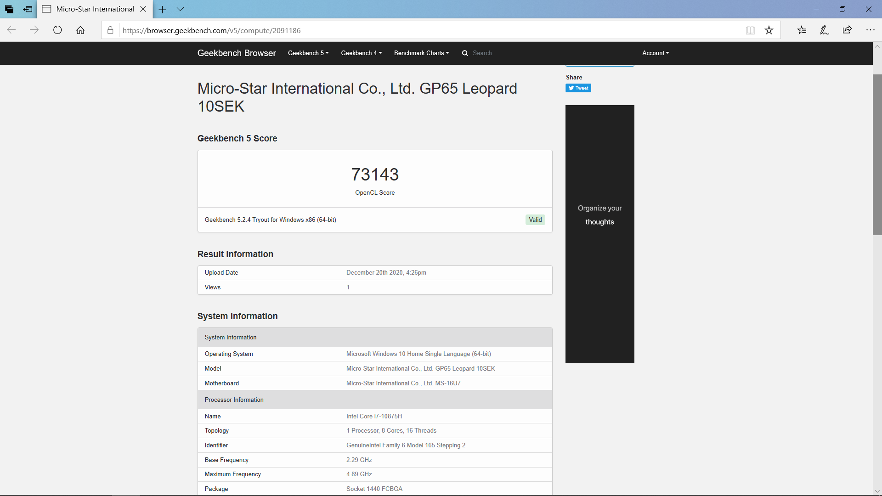Show tab previews chevron
882x496 pixels.
coord(180,9)
